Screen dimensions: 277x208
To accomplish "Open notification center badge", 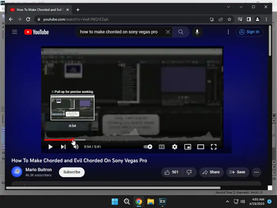I will click(x=269, y=201).
